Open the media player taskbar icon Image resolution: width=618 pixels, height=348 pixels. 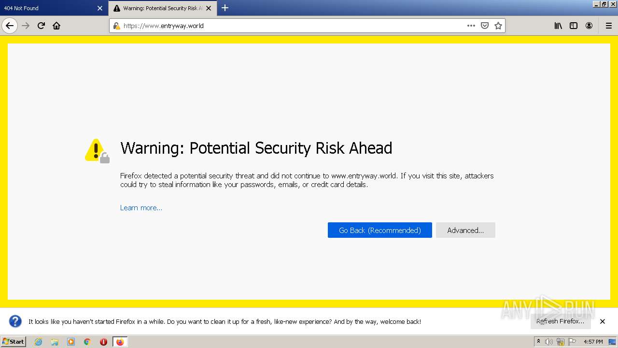(x=71, y=342)
